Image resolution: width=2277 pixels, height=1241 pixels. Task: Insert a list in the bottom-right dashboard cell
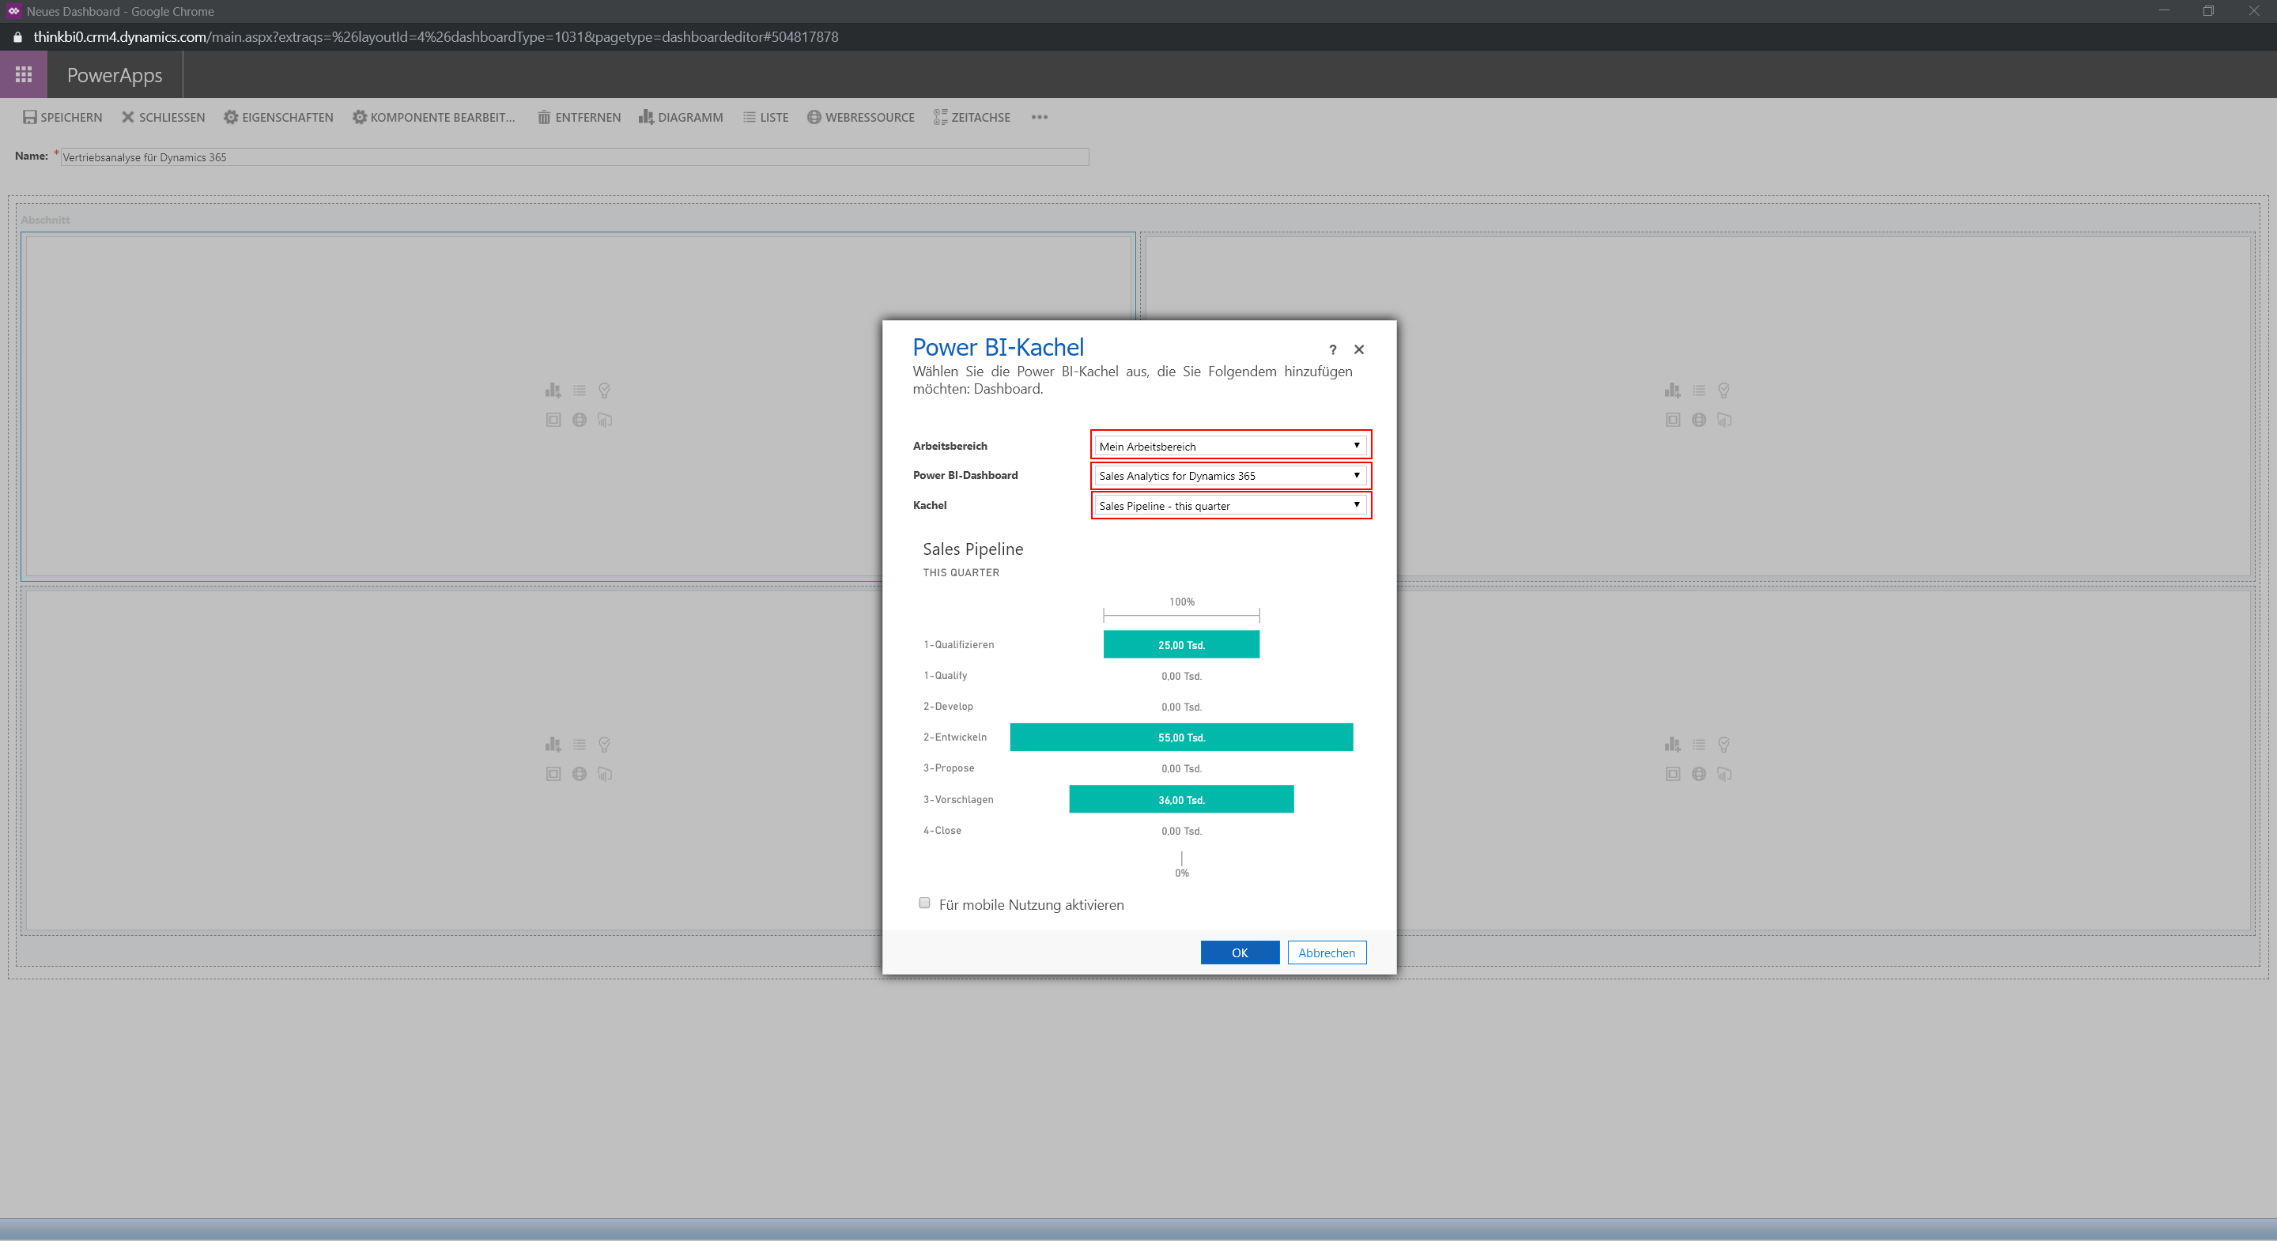click(1699, 745)
